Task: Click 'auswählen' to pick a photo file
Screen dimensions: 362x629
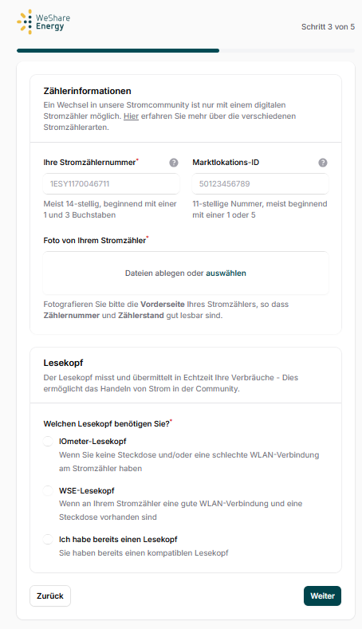Action: click(226, 273)
